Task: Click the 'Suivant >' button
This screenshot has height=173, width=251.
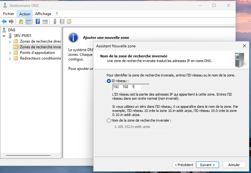Action: pos(207,165)
